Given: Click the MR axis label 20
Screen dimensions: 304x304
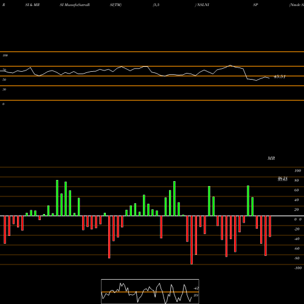Looking at the screenshot, I should [296, 210].
